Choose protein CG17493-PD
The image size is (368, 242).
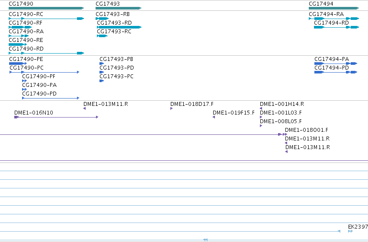click(102, 72)
